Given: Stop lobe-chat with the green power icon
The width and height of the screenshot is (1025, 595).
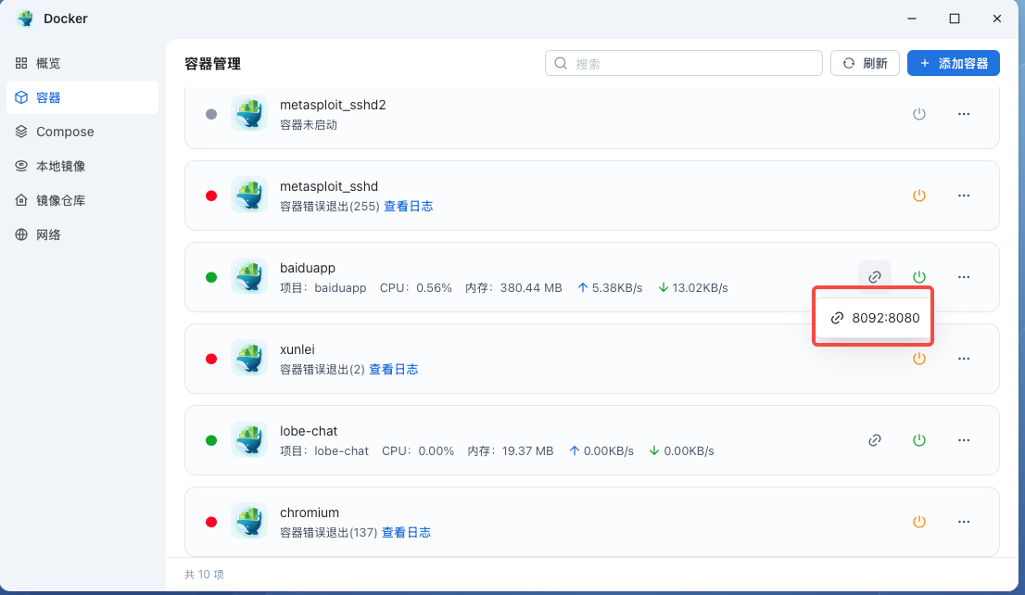Looking at the screenshot, I should tap(919, 441).
